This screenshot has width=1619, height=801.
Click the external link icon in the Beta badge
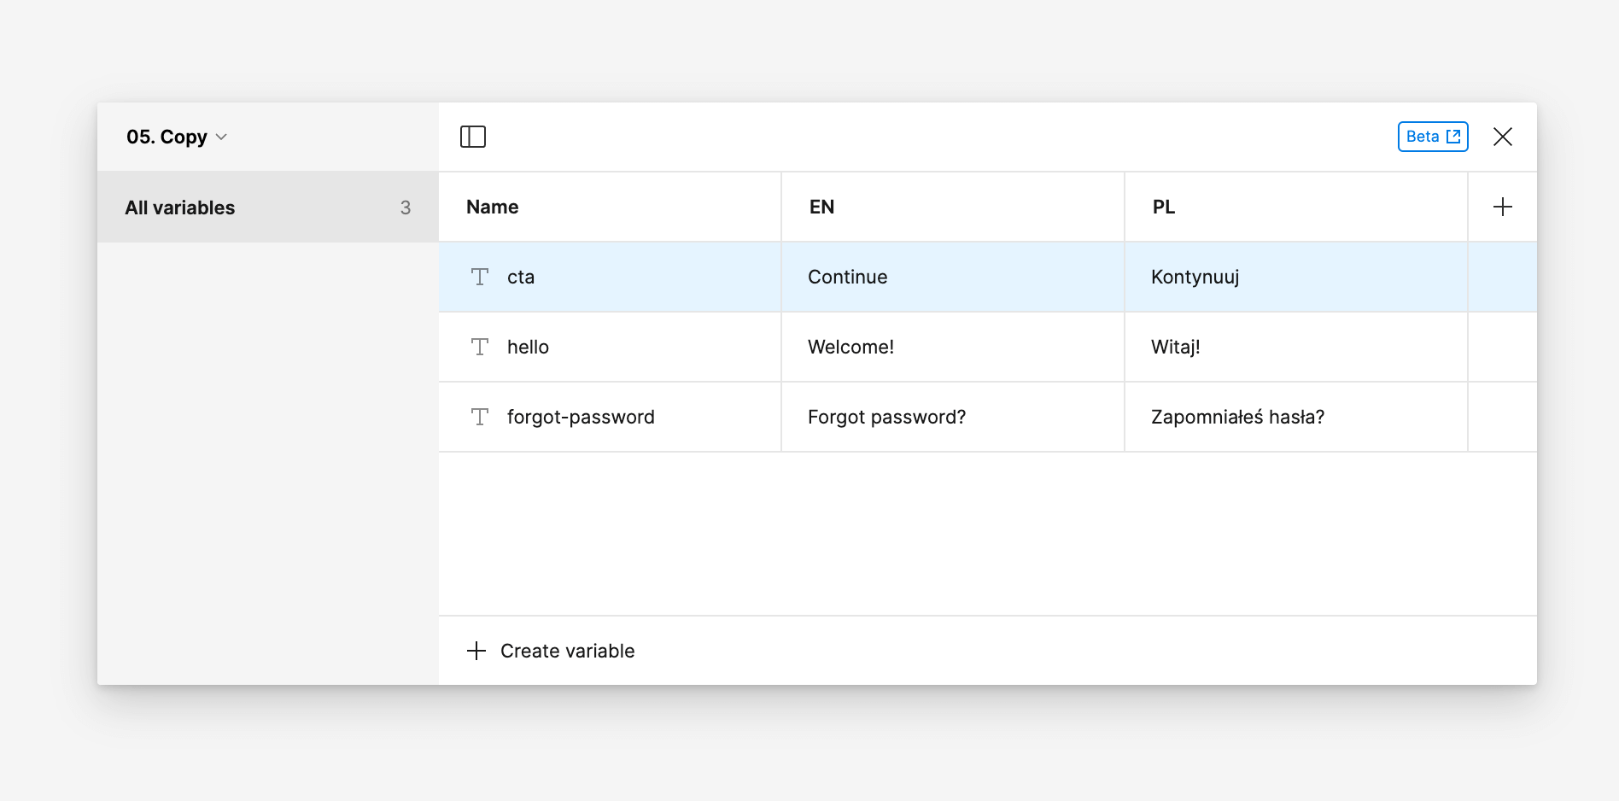(x=1453, y=136)
